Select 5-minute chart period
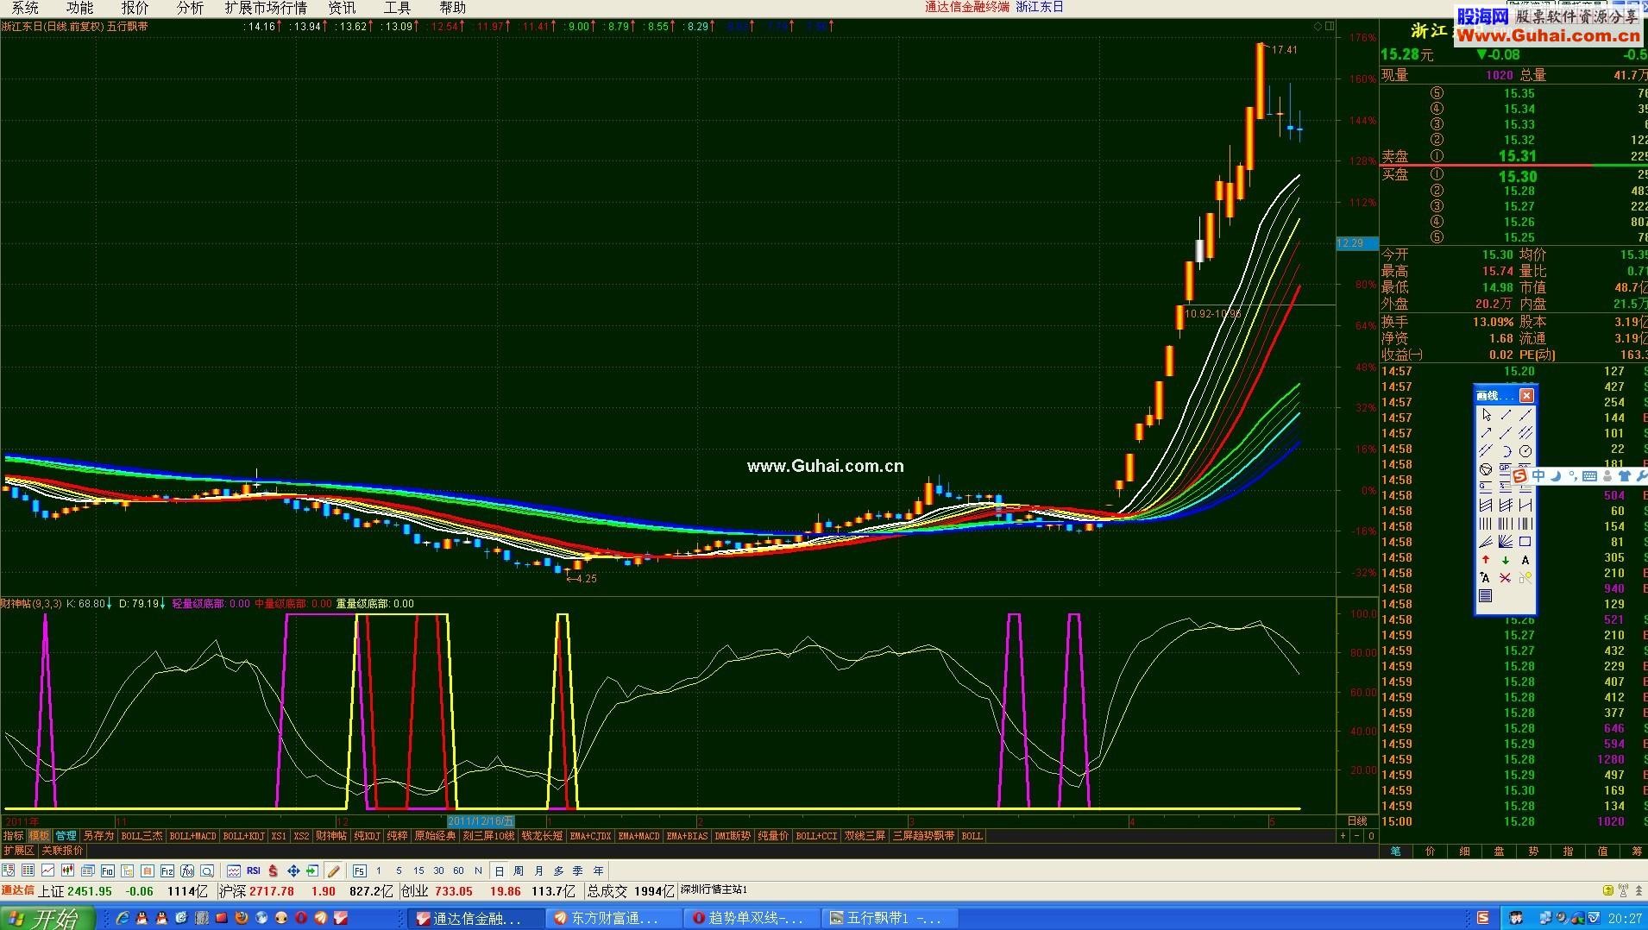The image size is (1648, 930). (x=399, y=870)
